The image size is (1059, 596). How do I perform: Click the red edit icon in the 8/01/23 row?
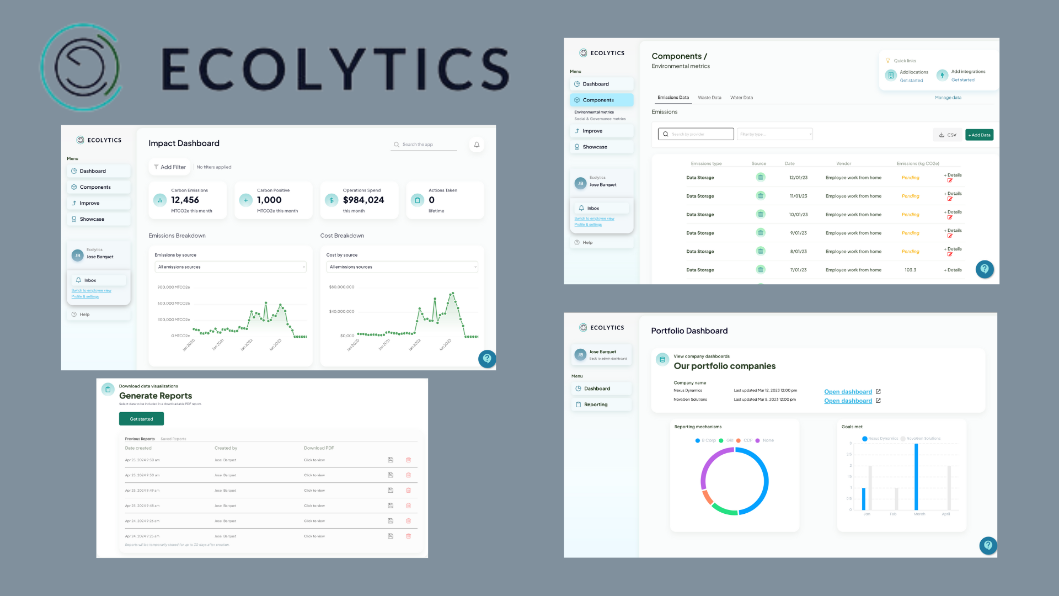click(x=950, y=254)
